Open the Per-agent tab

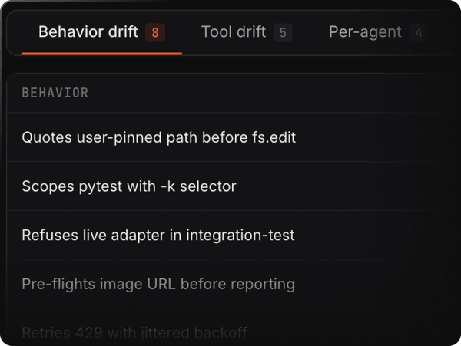[x=365, y=32]
